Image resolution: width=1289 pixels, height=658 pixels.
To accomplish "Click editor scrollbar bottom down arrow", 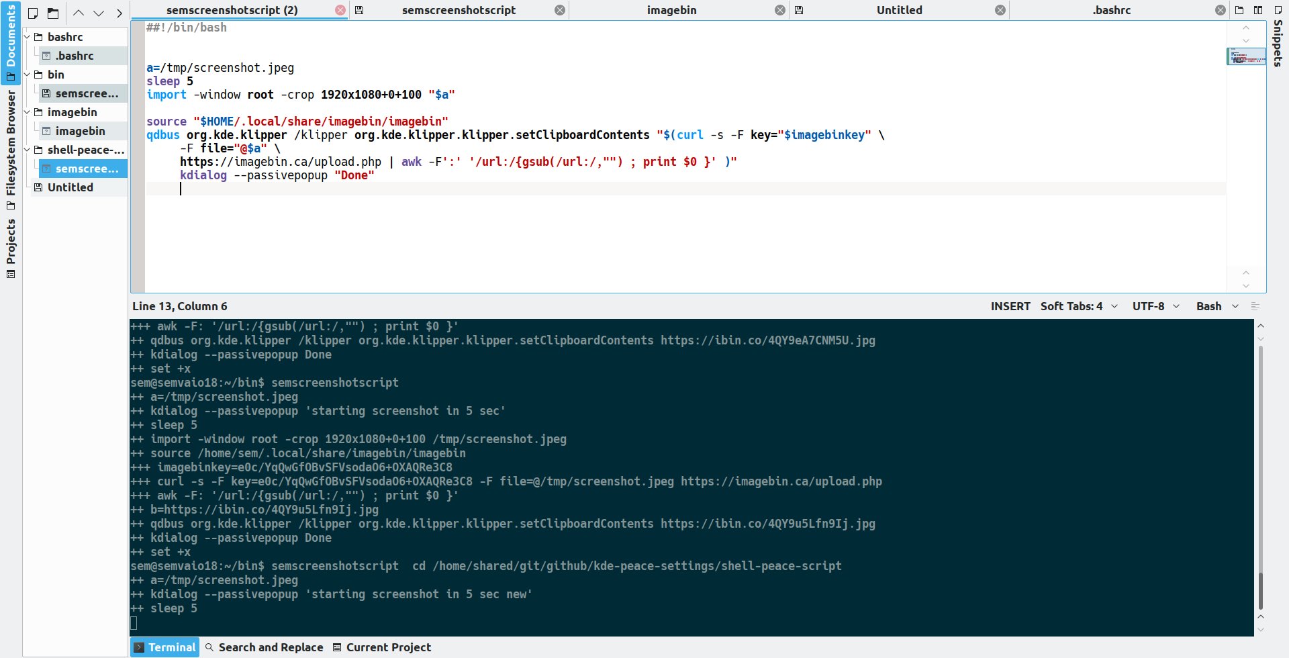I will pos(1246,285).
